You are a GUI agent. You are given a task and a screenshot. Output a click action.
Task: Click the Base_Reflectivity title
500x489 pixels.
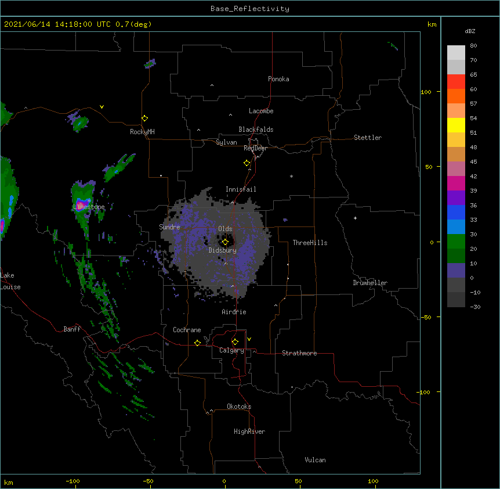pos(250,9)
